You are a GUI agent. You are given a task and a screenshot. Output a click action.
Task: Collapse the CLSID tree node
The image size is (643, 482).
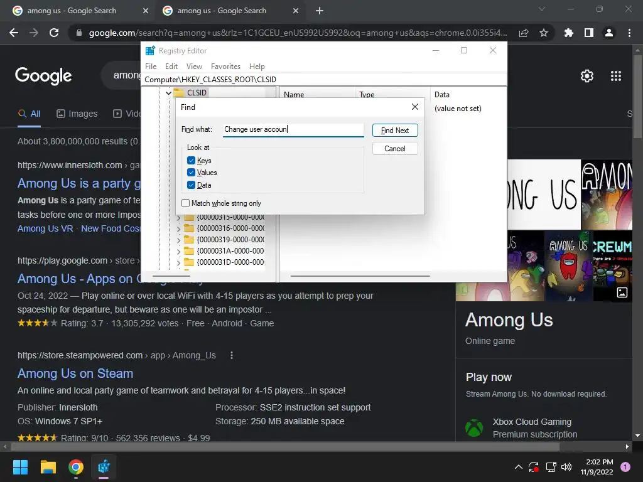pos(168,93)
